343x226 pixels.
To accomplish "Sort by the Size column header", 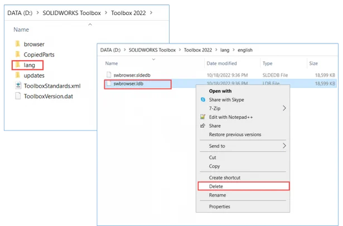I will [313, 64].
